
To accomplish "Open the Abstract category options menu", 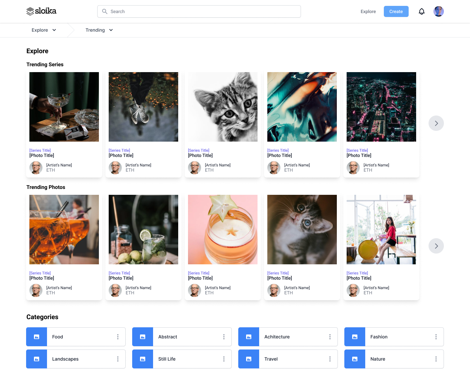I will (224, 337).
